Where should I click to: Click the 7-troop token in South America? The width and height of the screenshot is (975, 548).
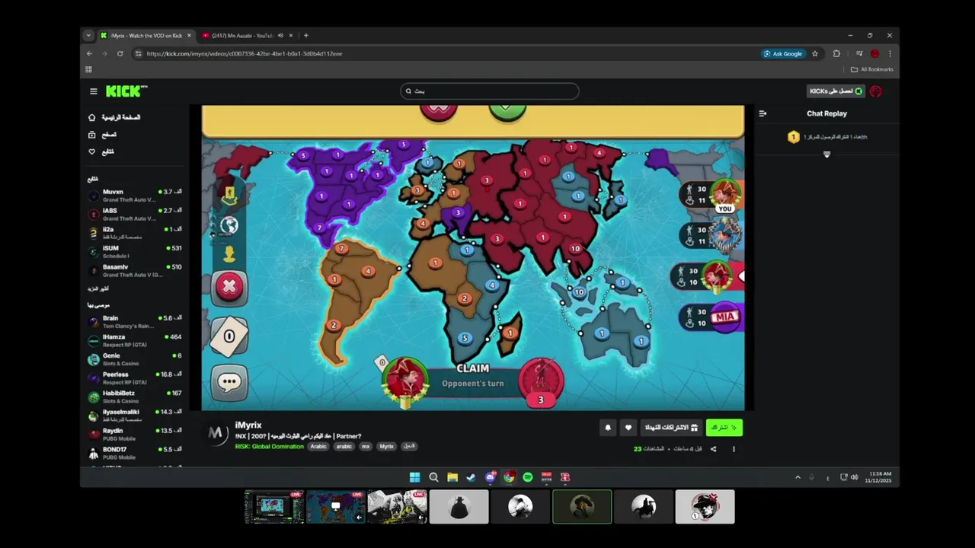coord(343,249)
